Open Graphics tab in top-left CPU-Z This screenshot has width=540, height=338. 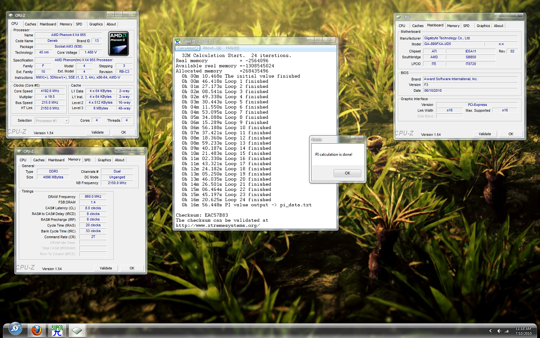pyautogui.click(x=96, y=24)
